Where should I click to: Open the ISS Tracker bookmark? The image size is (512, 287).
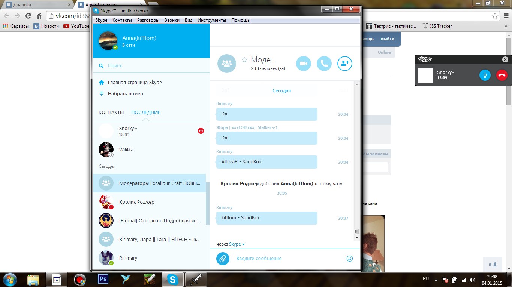[x=437, y=26]
